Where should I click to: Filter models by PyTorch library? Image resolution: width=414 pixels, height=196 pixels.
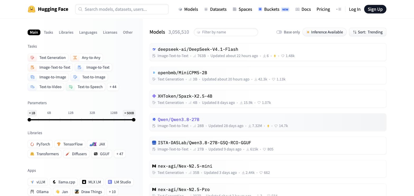40,144
